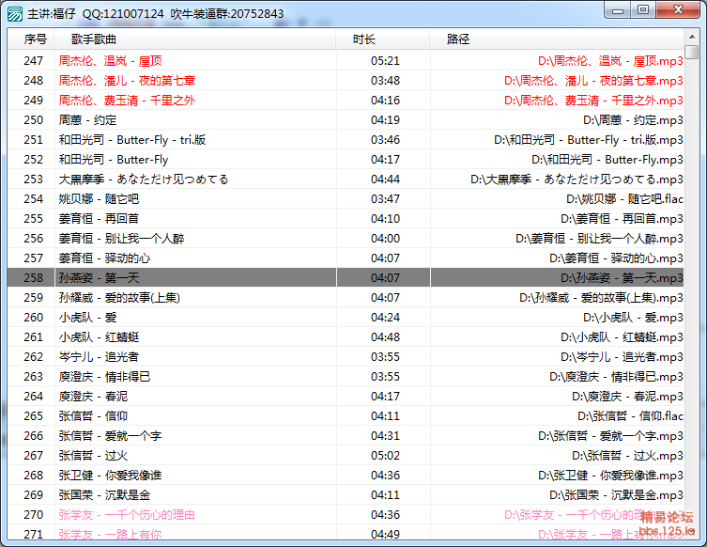
Task: Select row 253 大黑摩季 song
Action: click(143, 179)
